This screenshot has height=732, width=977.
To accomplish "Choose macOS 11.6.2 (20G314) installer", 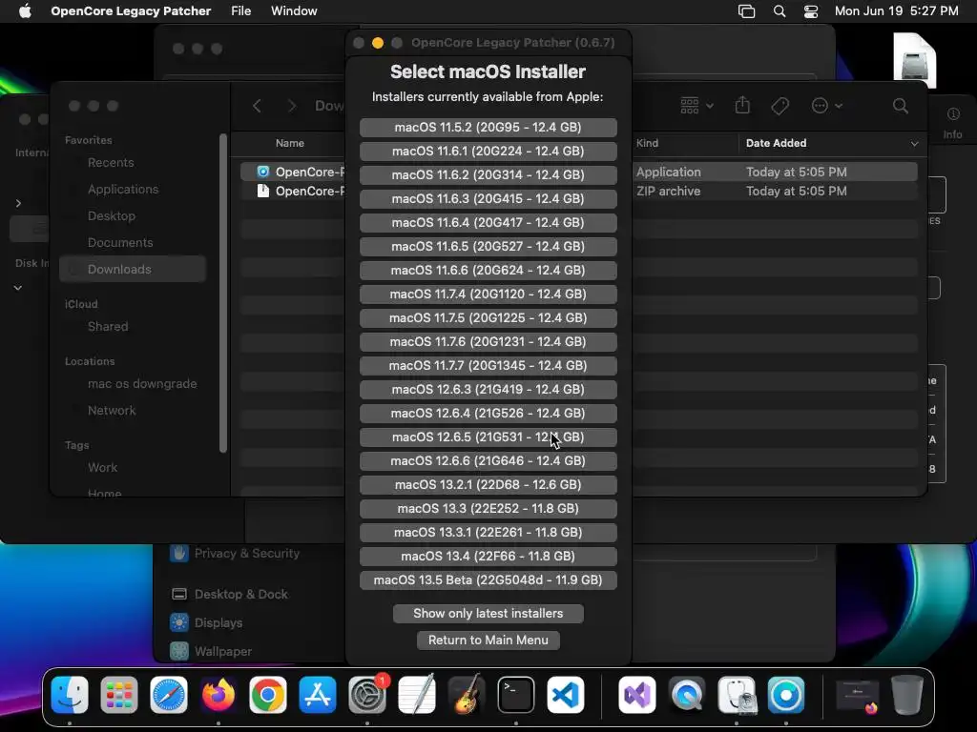I will (x=488, y=175).
